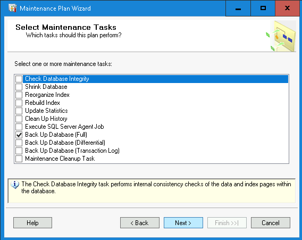Select the Reorganize Index row text

click(47, 95)
